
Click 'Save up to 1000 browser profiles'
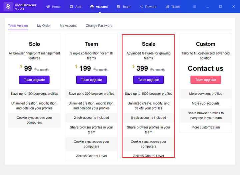[x=148, y=94]
